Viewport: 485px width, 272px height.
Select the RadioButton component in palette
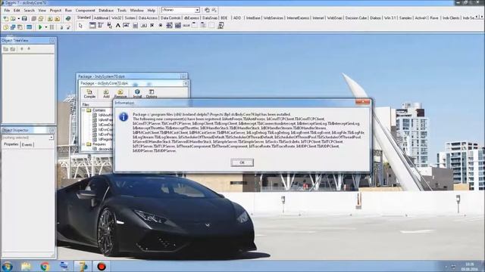[160, 26]
